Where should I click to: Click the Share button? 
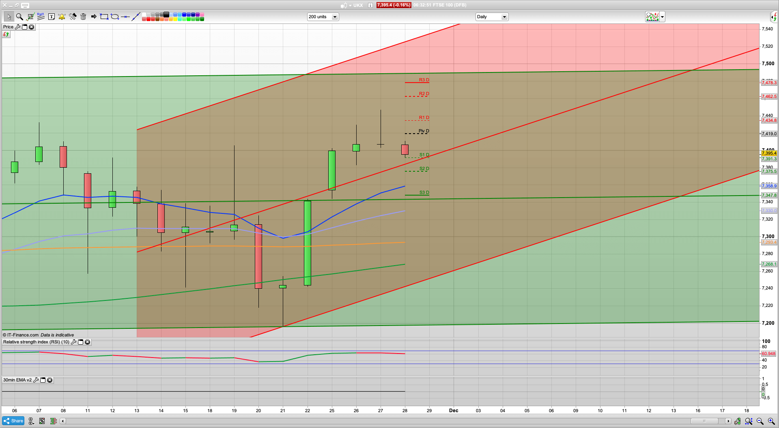click(13, 421)
